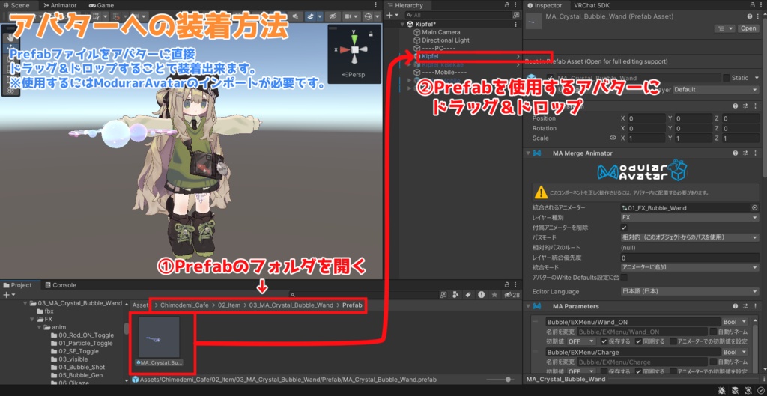Open Transform component preset icon

coord(745,106)
